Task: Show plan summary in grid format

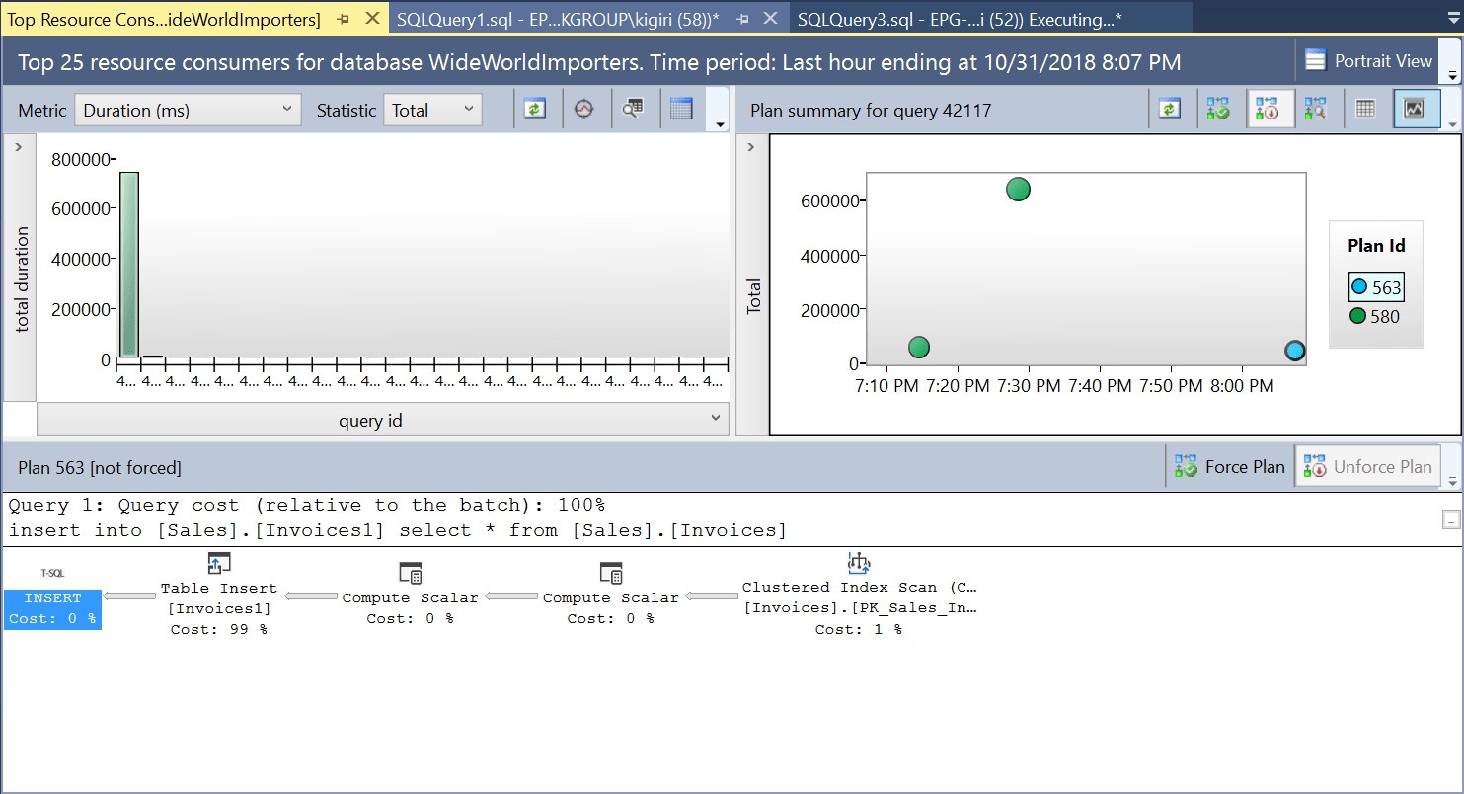Action: tap(1365, 110)
